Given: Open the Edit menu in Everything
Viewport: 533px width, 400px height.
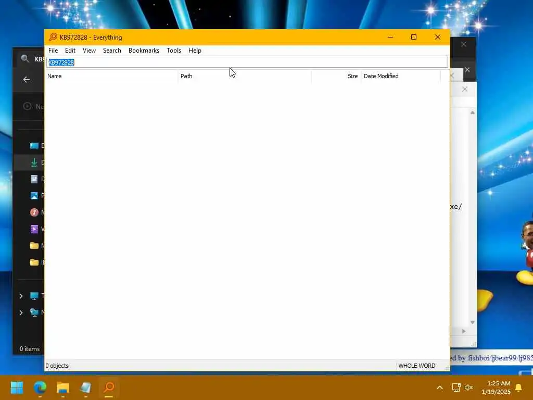Looking at the screenshot, I should [x=70, y=51].
